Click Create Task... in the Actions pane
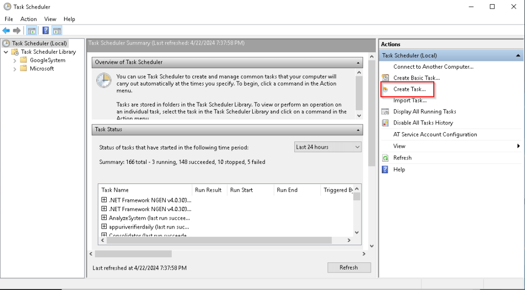Viewport: 525px width, 290px height. pos(409,89)
